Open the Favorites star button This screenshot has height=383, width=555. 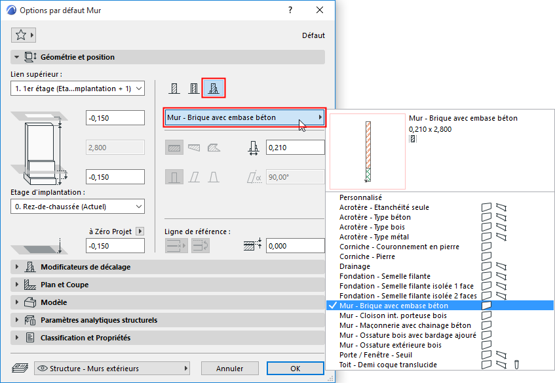[24, 35]
